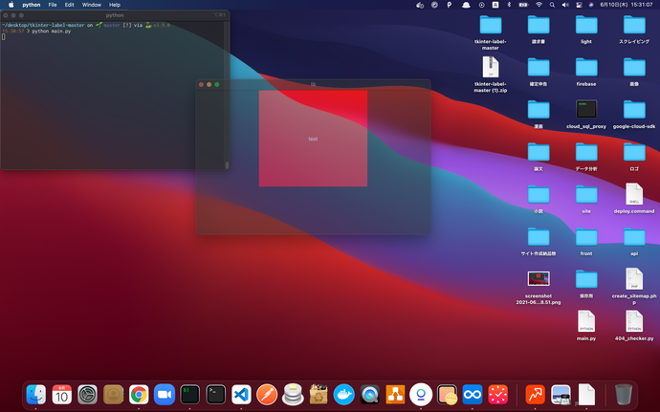The height and width of the screenshot is (412, 660).
Task: Open blue infinity app icon in Dock
Action: 473,395
